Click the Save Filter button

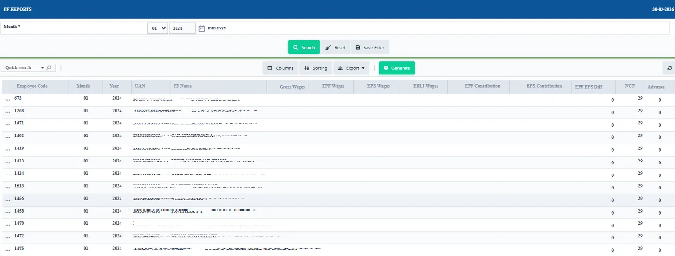[x=370, y=47]
